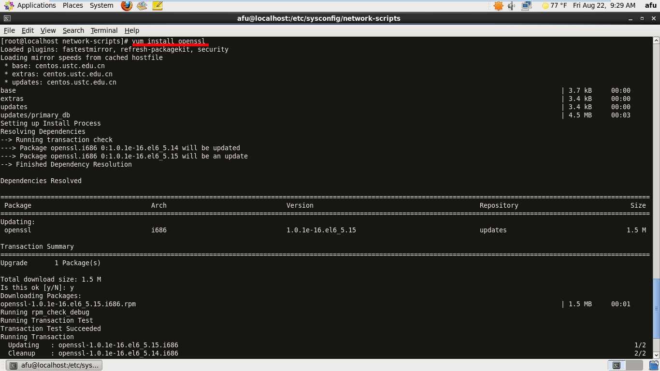Screen dimensions: 660x371
Task: Click the 'Size' column header
Action: click(x=638, y=205)
